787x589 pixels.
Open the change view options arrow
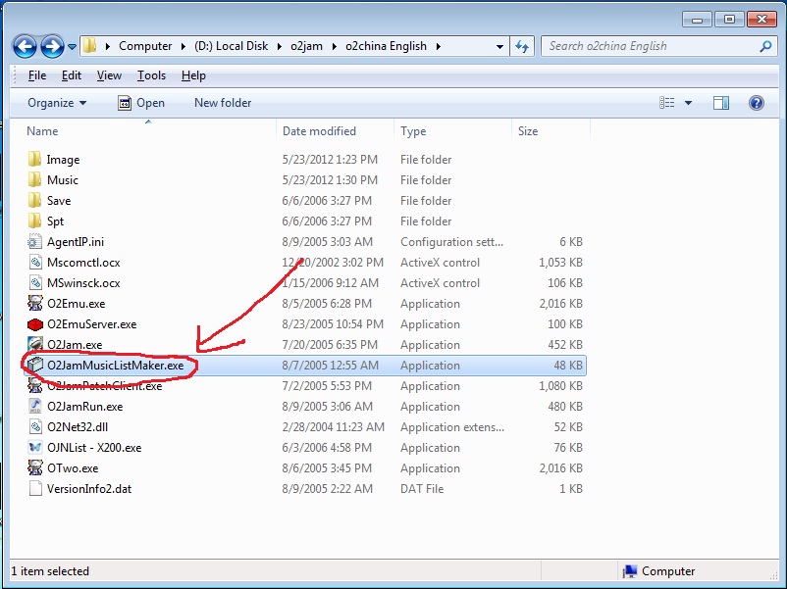click(688, 103)
